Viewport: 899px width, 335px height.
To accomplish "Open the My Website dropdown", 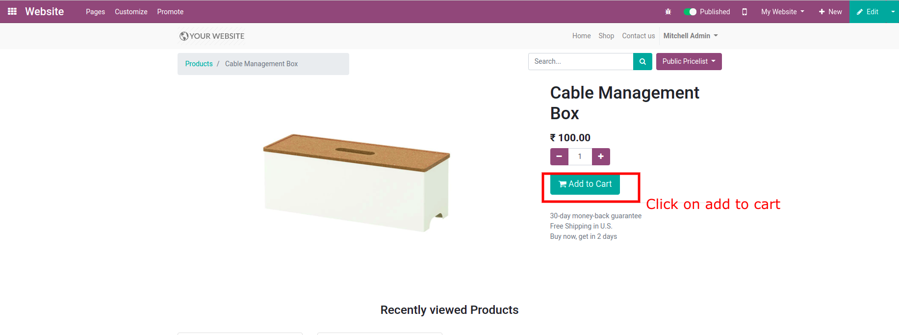I will [782, 12].
